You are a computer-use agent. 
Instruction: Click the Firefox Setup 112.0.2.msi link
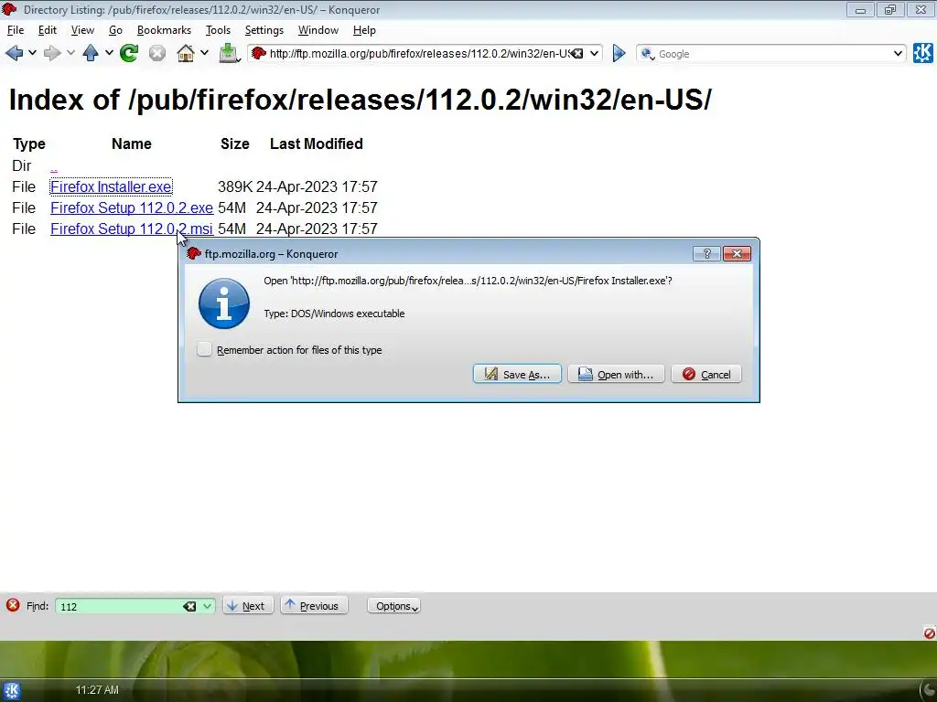click(132, 229)
